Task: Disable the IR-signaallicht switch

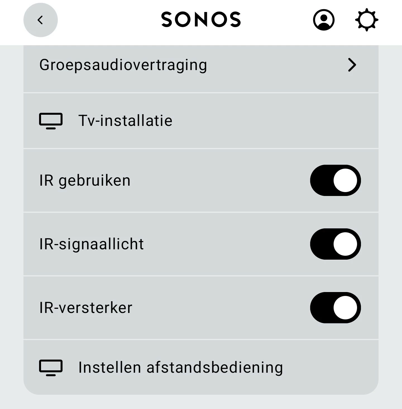Action: [x=335, y=244]
